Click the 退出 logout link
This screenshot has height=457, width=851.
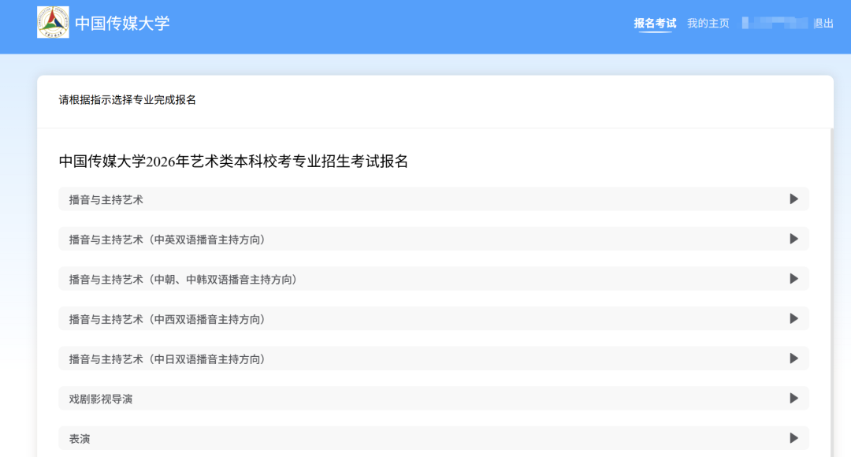823,24
